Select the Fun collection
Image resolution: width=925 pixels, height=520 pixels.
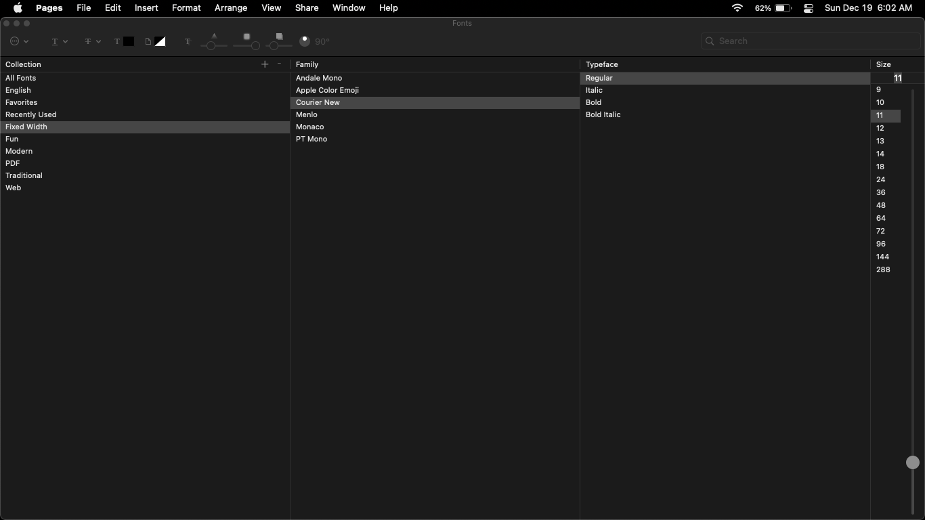point(145,139)
